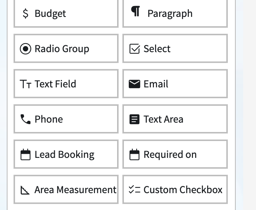Click the document lines icon for Text Area
Viewport: 256px width, 210px height.
click(x=134, y=119)
